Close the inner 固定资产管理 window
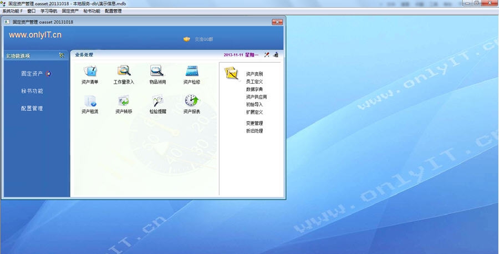499x254 pixels. (x=277, y=22)
